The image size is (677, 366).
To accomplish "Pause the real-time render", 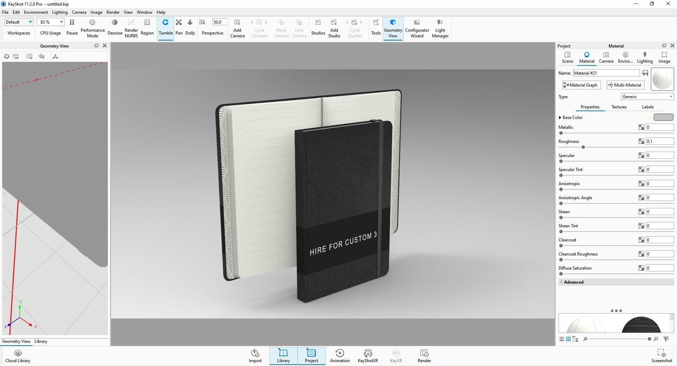I will (72, 27).
